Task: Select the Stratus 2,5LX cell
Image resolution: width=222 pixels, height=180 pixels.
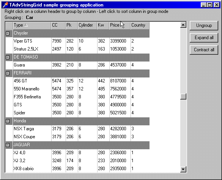Action: [x=32, y=49]
